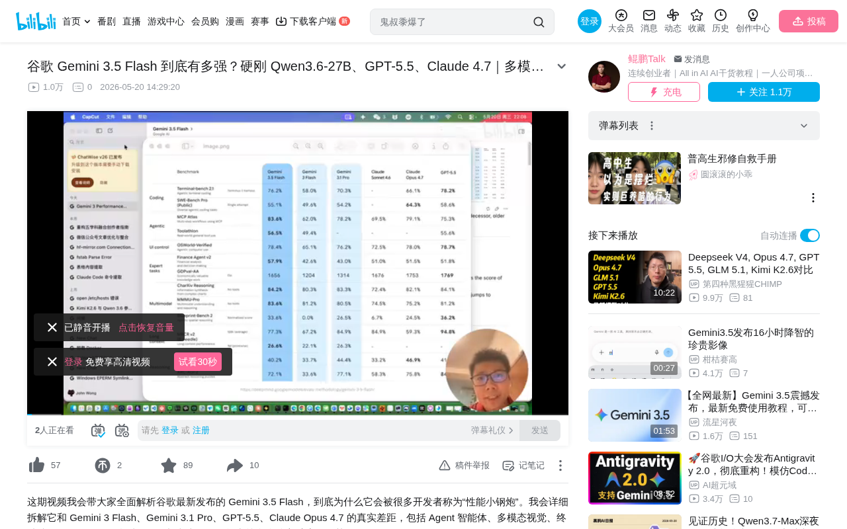This screenshot has height=529, width=847.
Task: Click channel 第四种黑猩猩CHIMP
Action: 742,284
